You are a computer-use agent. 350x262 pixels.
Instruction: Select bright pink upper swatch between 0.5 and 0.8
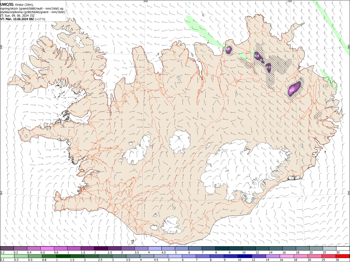pyautogui.click(x=47, y=248)
